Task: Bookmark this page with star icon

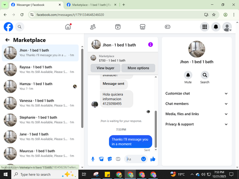Action: (214, 15)
